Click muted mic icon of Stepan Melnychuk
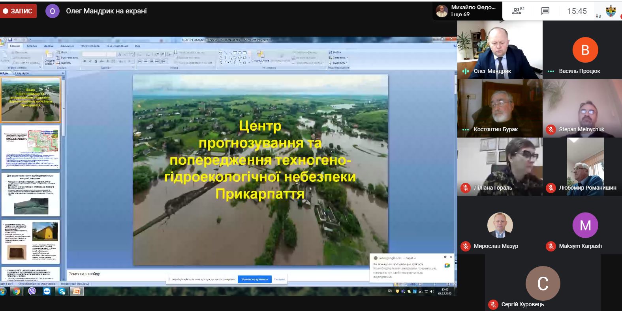This screenshot has height=311, width=622. 551,129
